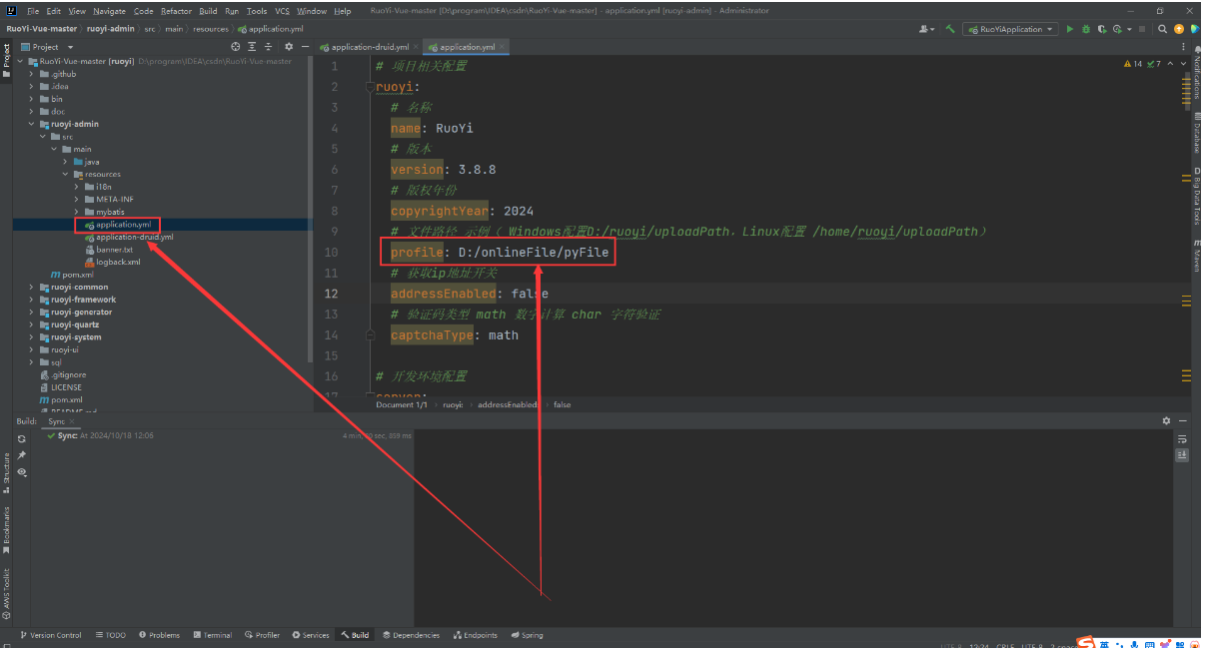
Task: Start debugging with the bug icon
Action: point(1085,29)
